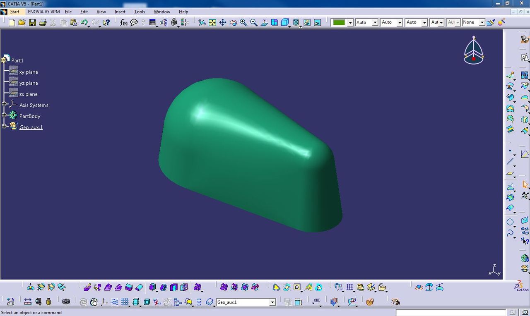This screenshot has height=316, width=530.
Task: Select xy plane in the tree
Action: pos(29,72)
